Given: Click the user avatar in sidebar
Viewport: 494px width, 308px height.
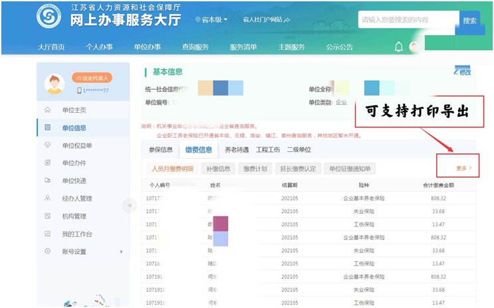Looking at the screenshot, I should click(54, 84).
